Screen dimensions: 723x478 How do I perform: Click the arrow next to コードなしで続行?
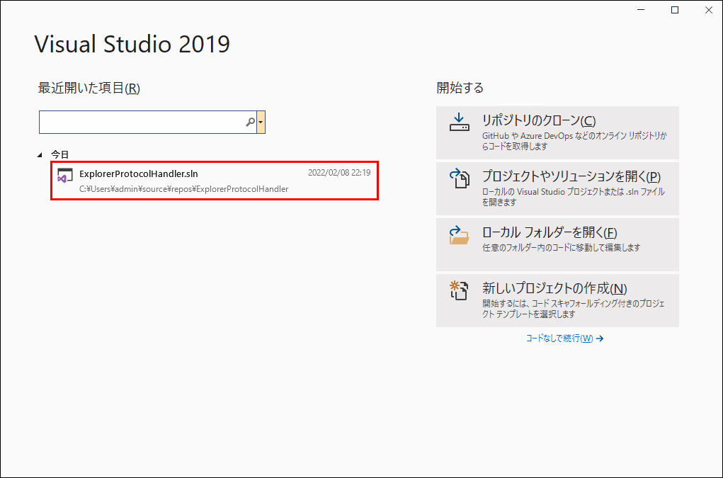pos(600,338)
